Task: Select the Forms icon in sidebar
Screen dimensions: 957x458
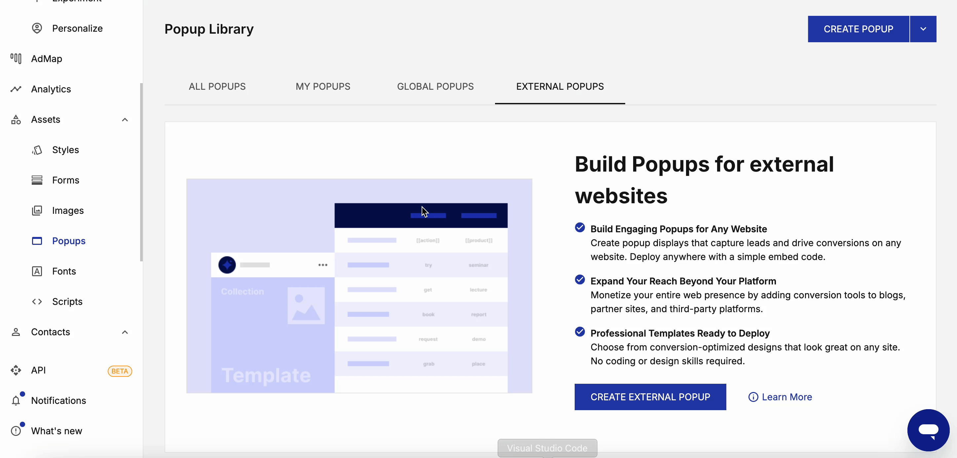Action: pyautogui.click(x=37, y=180)
